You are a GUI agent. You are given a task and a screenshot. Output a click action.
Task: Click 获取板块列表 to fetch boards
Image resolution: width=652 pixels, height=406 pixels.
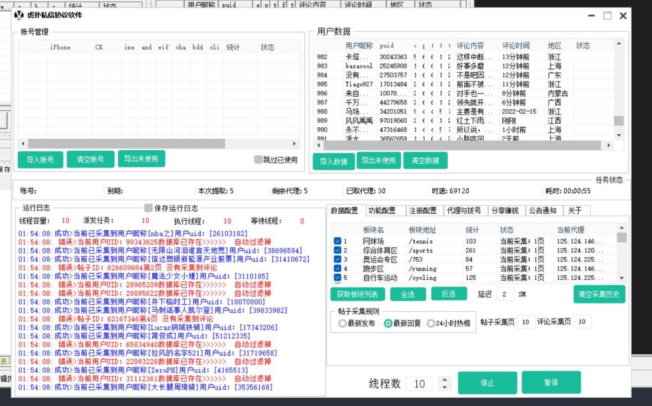(358, 294)
